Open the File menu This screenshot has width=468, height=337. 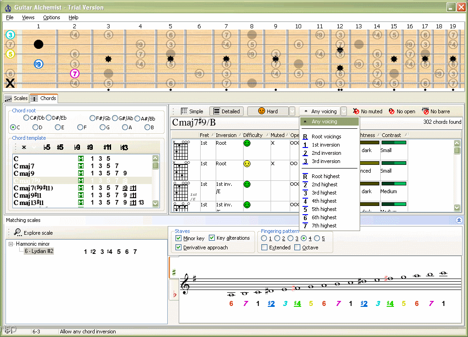(10, 17)
